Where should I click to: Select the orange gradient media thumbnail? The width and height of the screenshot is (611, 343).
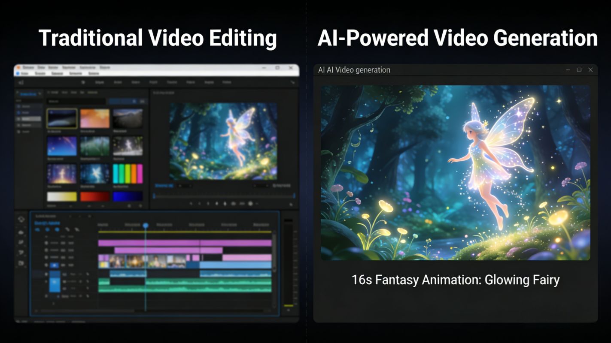[95, 118]
